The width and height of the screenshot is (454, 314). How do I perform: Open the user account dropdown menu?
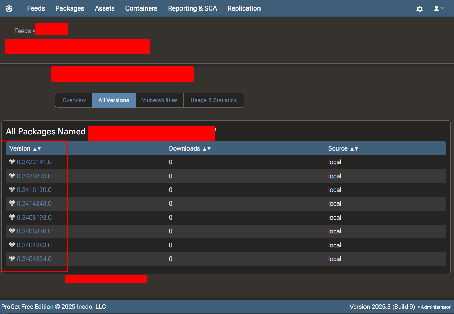[x=439, y=8]
